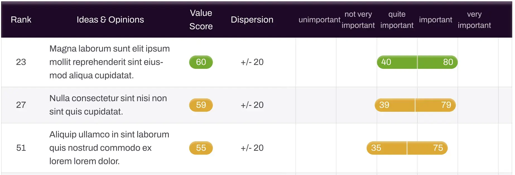Click the "unimportant" scale header
The image size is (515, 175).
pyautogui.click(x=319, y=20)
